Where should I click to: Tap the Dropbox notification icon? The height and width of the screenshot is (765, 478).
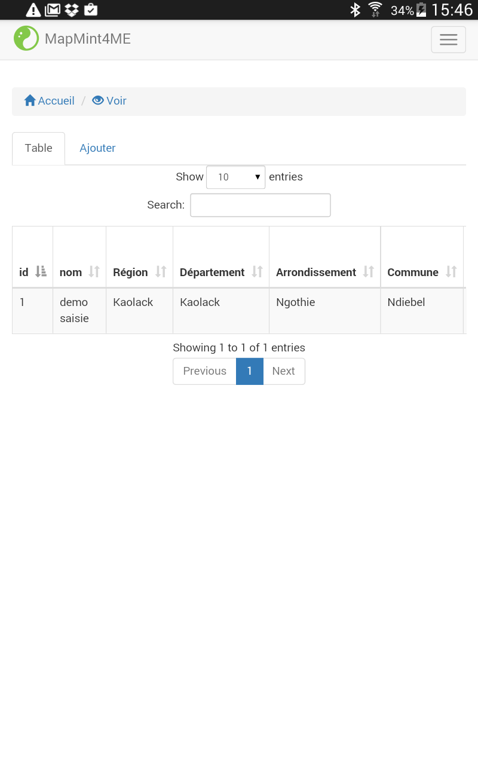pos(72,10)
